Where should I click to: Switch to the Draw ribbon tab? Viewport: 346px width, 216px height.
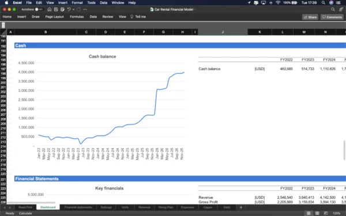click(x=36, y=17)
